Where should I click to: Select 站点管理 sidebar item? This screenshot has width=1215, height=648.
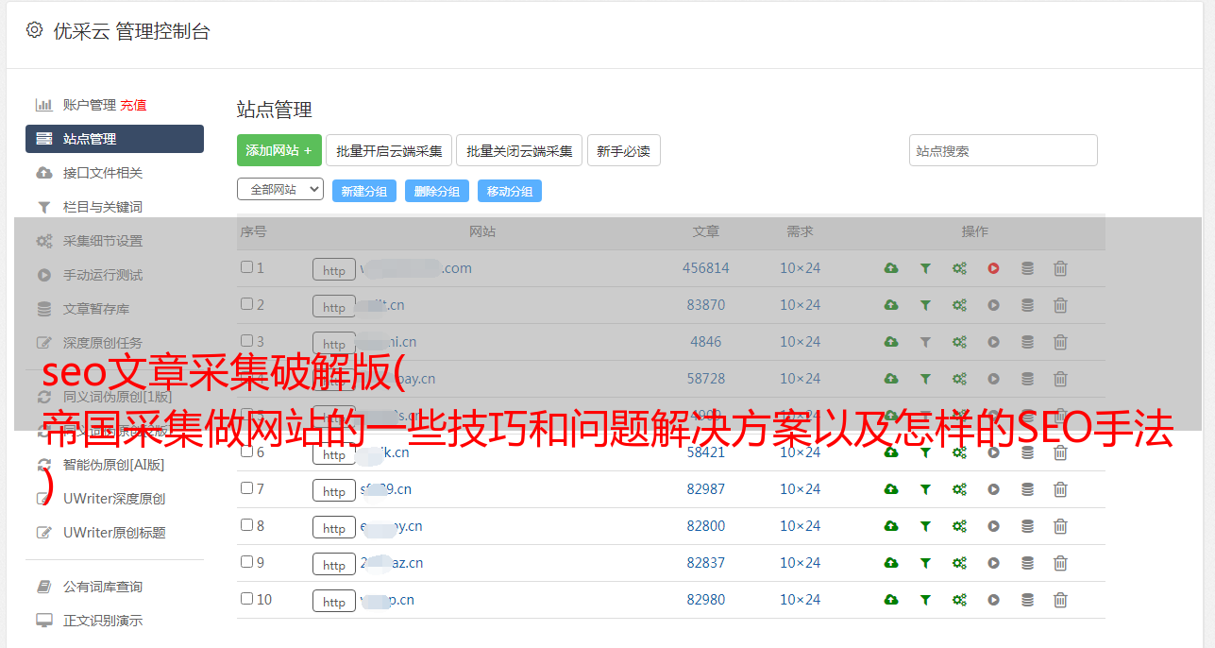click(x=114, y=139)
